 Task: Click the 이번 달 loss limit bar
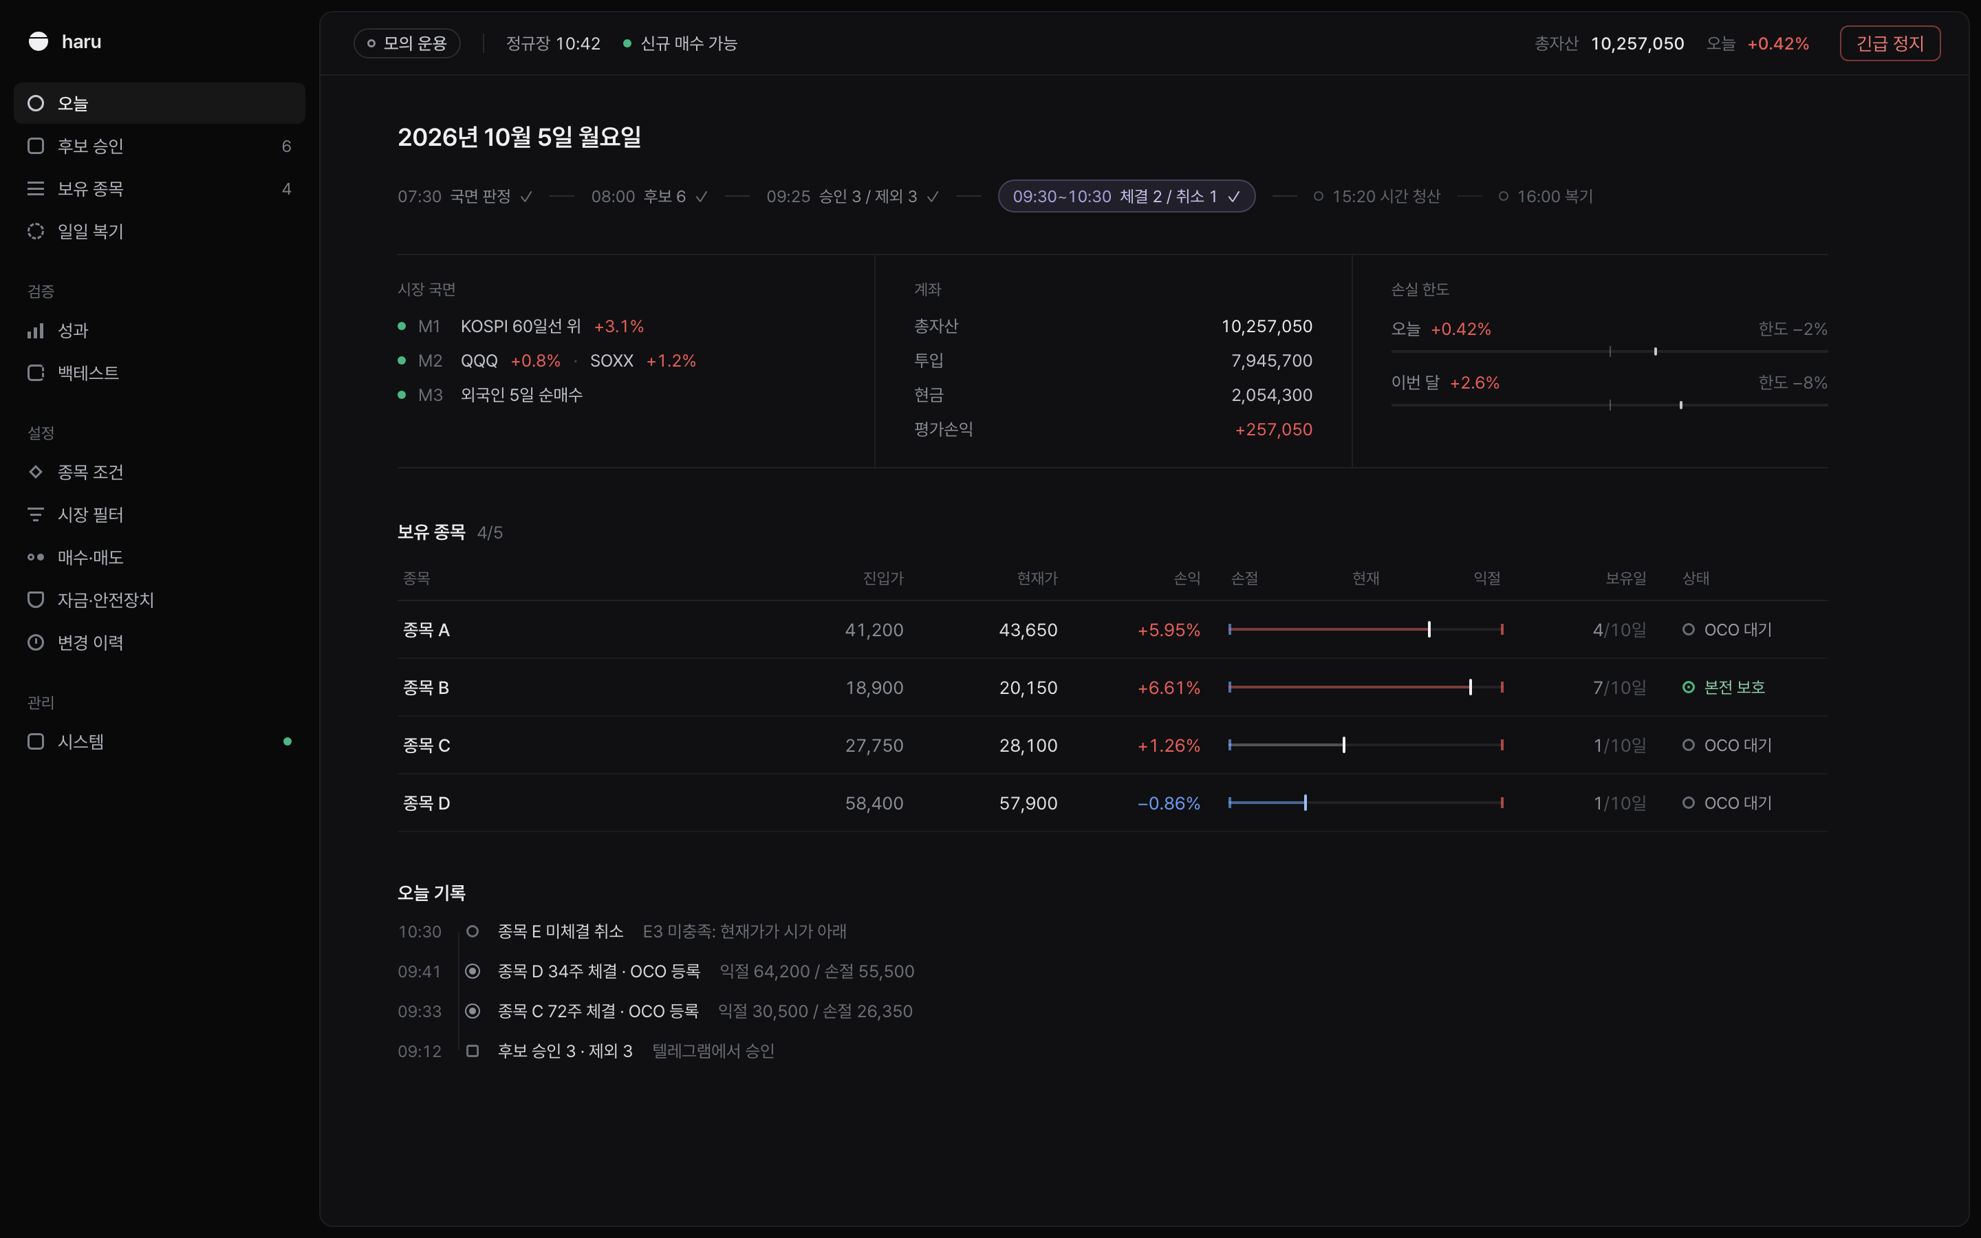(1610, 405)
